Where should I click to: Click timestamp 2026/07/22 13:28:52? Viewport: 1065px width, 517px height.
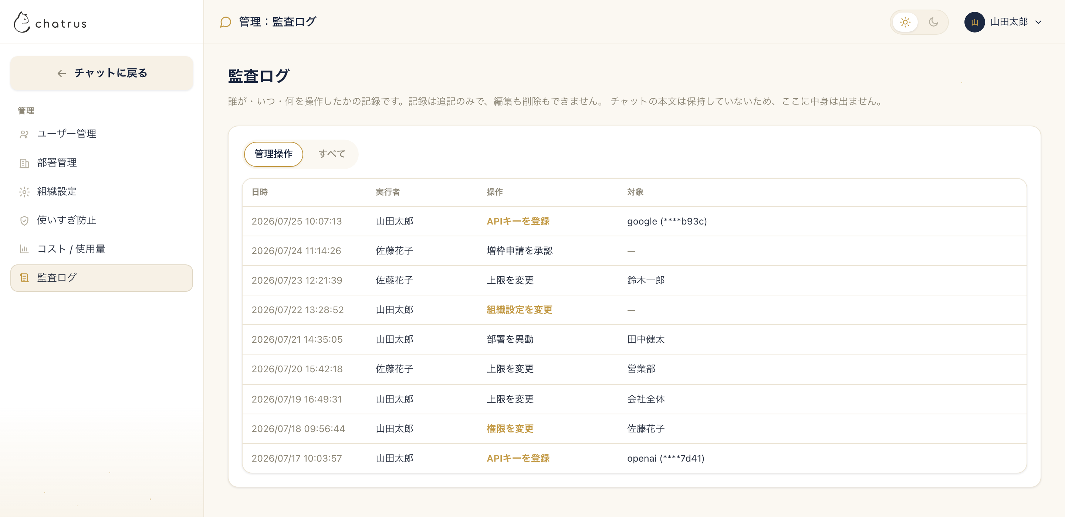click(x=298, y=310)
